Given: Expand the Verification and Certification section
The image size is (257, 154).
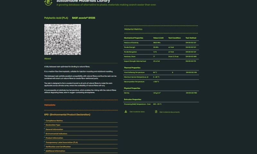Looking at the screenshot, I should [x=81, y=147].
